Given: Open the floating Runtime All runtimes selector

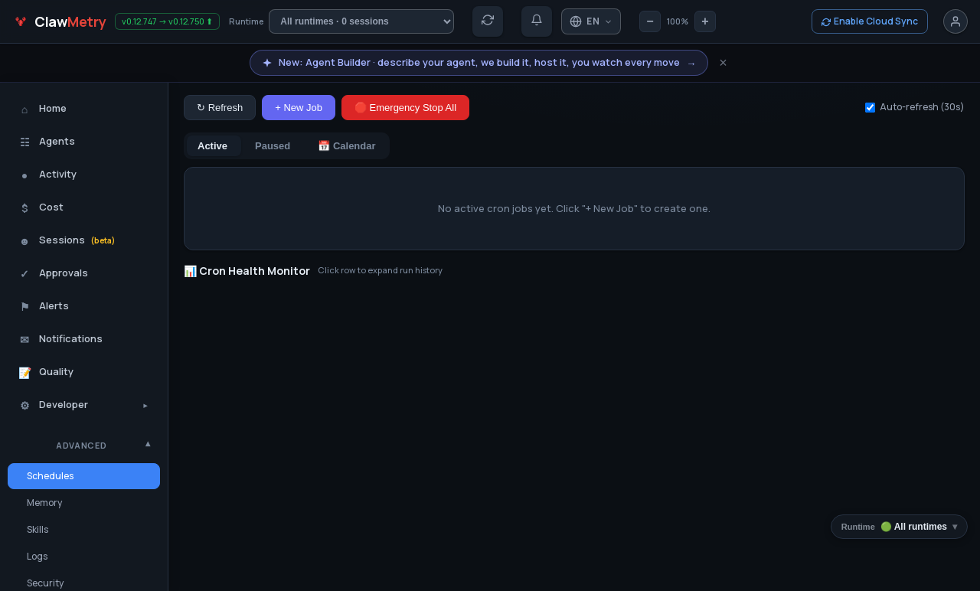Looking at the screenshot, I should 899,527.
